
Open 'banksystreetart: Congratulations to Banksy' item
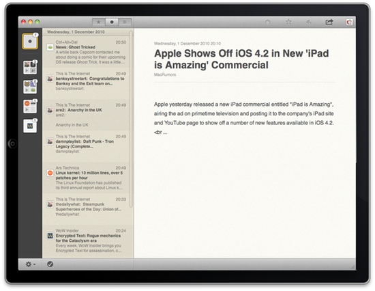(x=86, y=83)
